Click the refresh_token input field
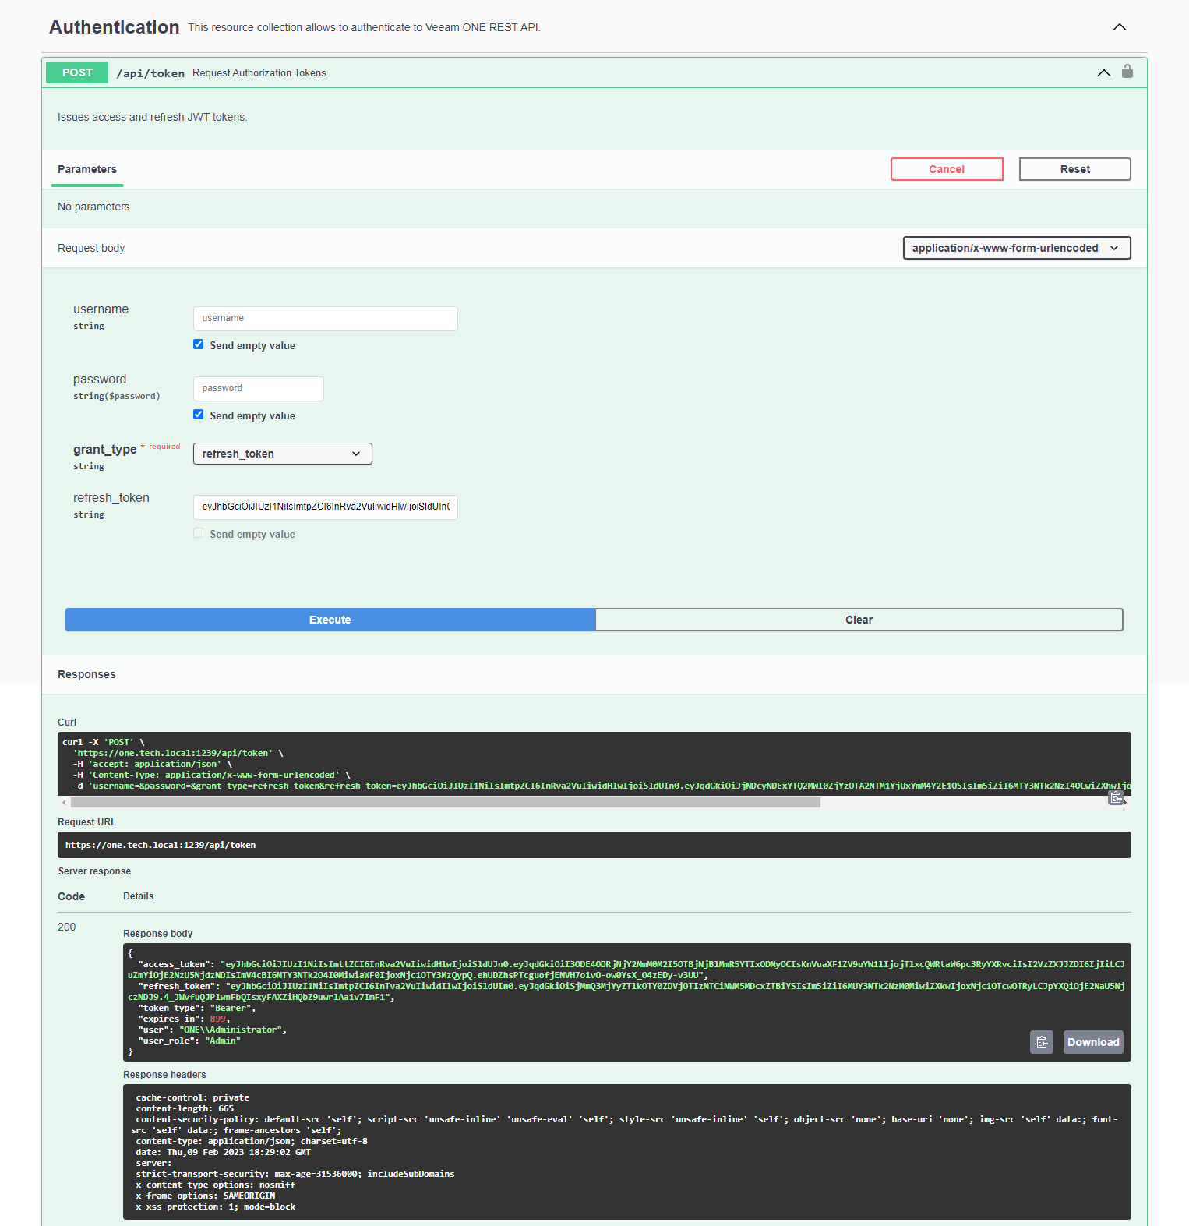1189x1226 pixels. pyautogui.click(x=325, y=507)
